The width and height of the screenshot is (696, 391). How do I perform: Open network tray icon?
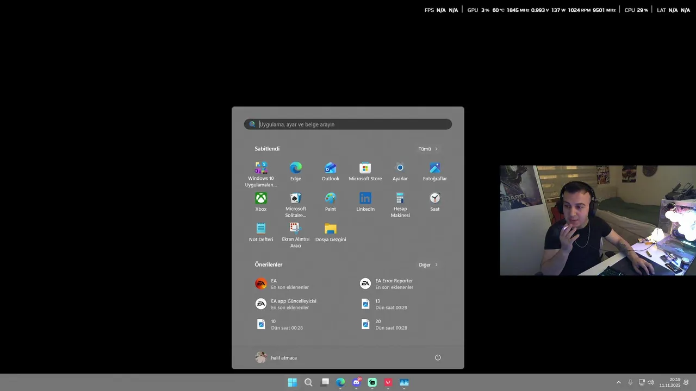pyautogui.click(x=642, y=382)
